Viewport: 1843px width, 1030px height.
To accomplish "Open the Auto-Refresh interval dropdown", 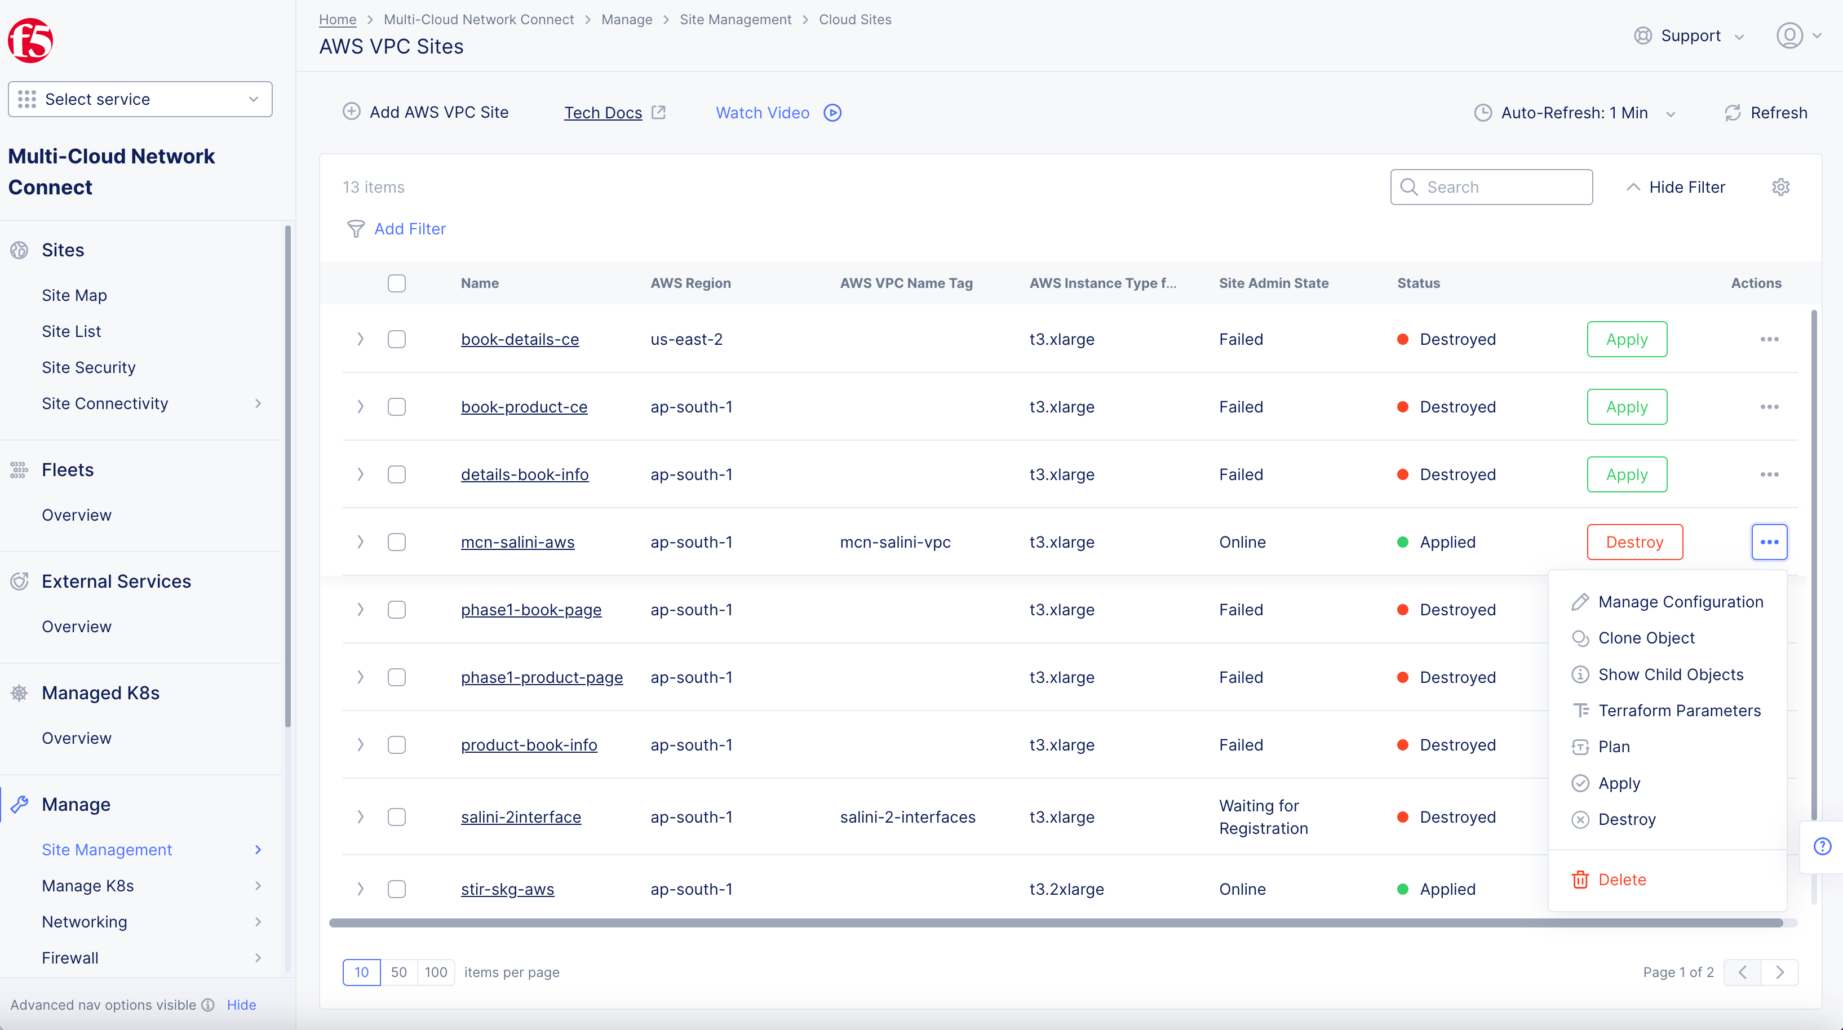I will pyautogui.click(x=1575, y=113).
